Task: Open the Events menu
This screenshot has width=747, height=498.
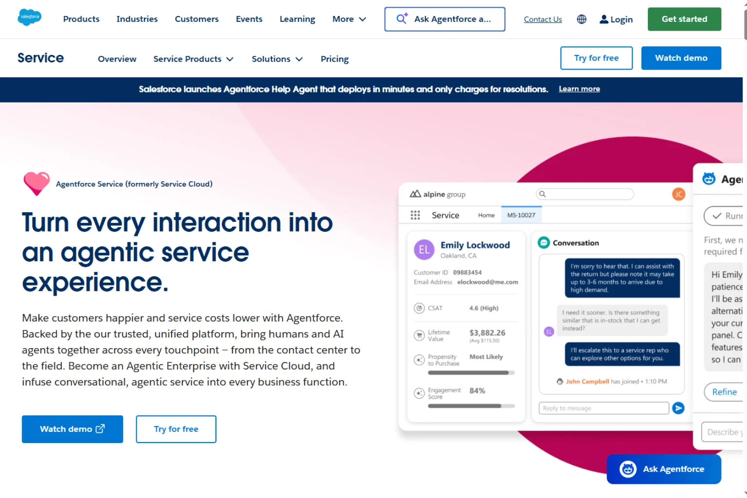Action: (x=249, y=19)
